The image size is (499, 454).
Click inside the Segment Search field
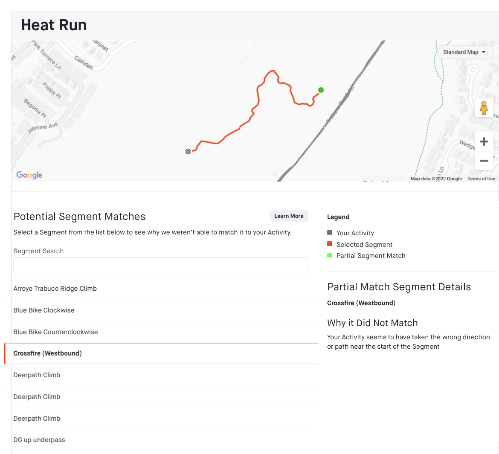click(x=161, y=265)
